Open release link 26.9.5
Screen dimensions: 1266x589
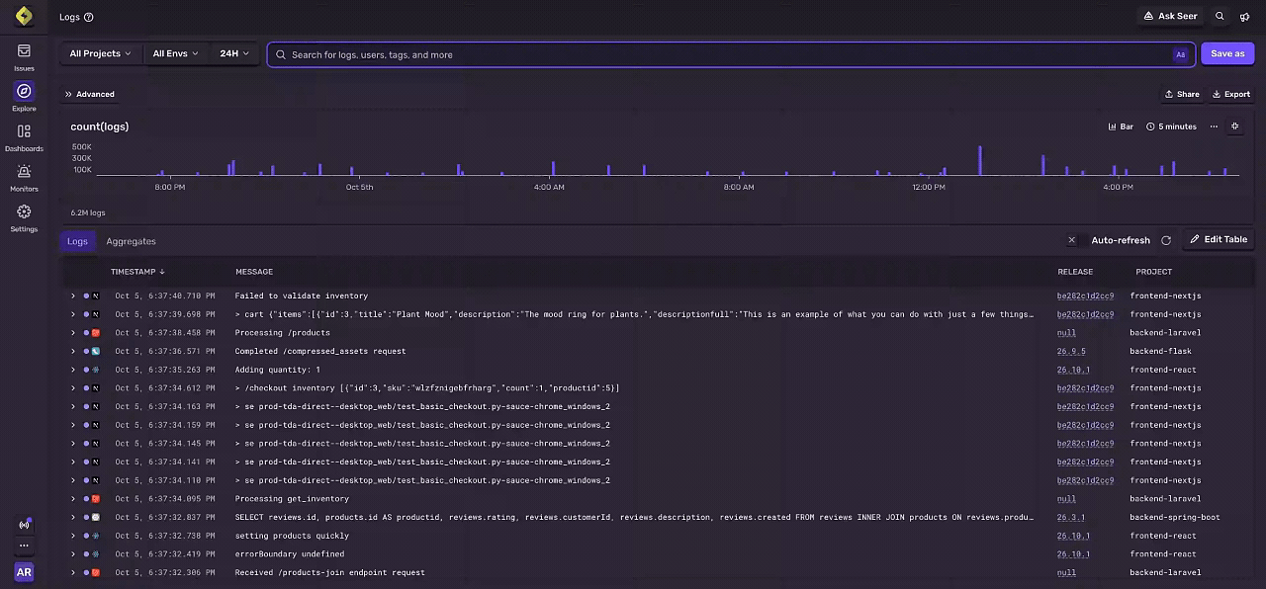pyautogui.click(x=1071, y=351)
